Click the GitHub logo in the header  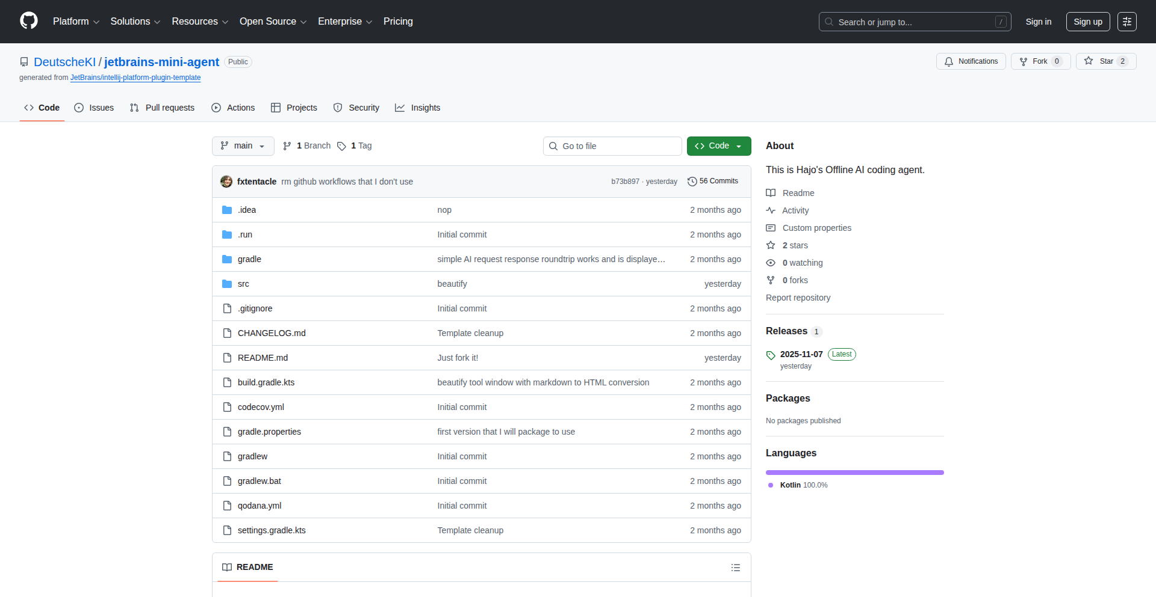[x=29, y=21]
